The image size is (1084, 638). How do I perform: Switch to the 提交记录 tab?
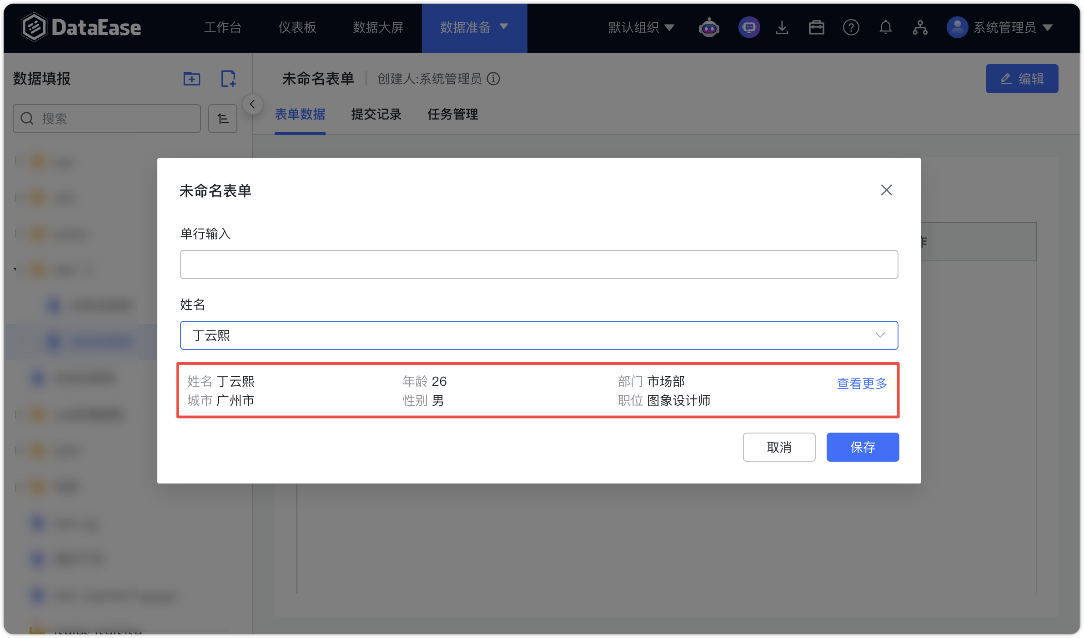[x=376, y=115]
